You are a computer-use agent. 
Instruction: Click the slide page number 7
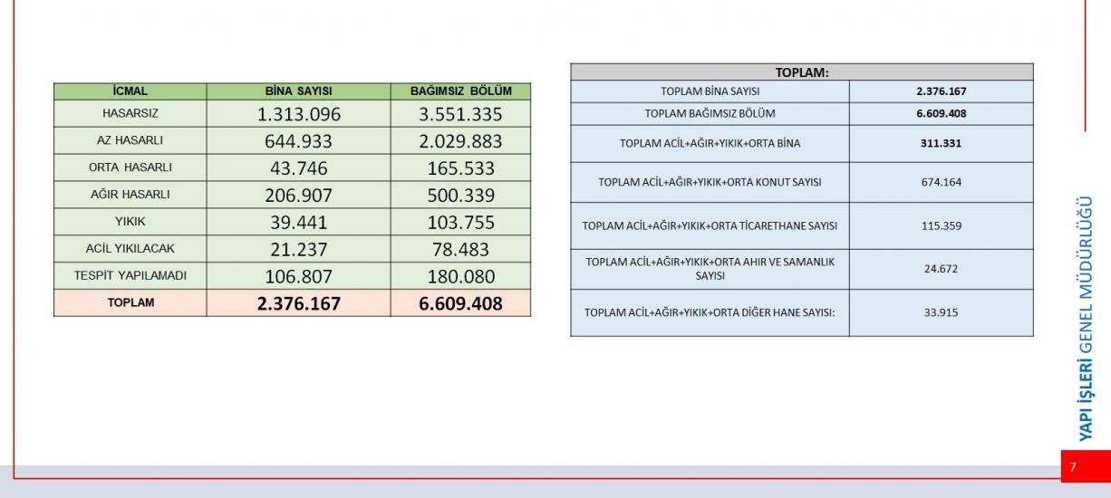click(x=1073, y=467)
